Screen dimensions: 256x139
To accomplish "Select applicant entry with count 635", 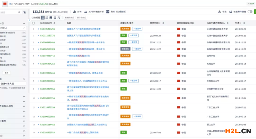I will (13, 65).
